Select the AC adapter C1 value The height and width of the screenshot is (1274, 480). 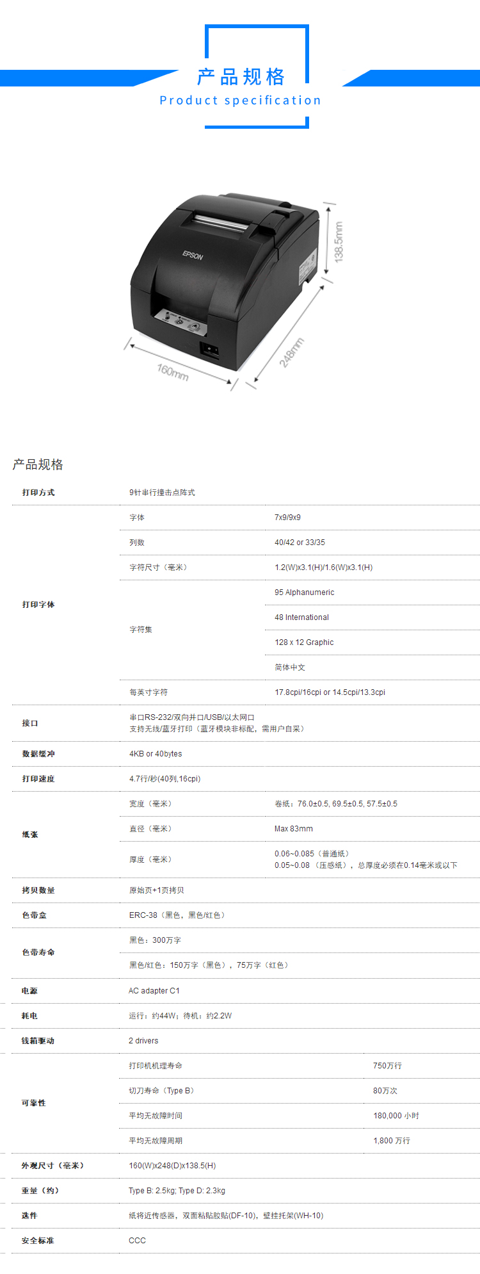[154, 991]
